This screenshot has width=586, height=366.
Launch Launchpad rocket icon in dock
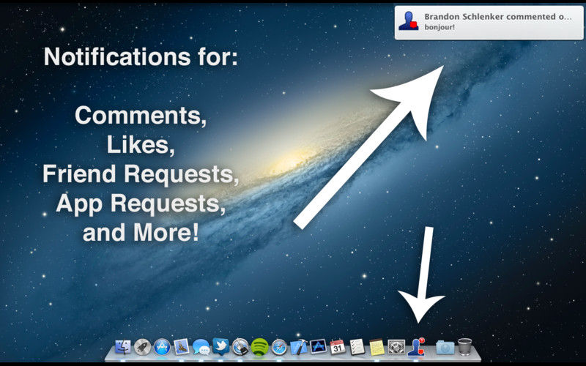point(142,347)
